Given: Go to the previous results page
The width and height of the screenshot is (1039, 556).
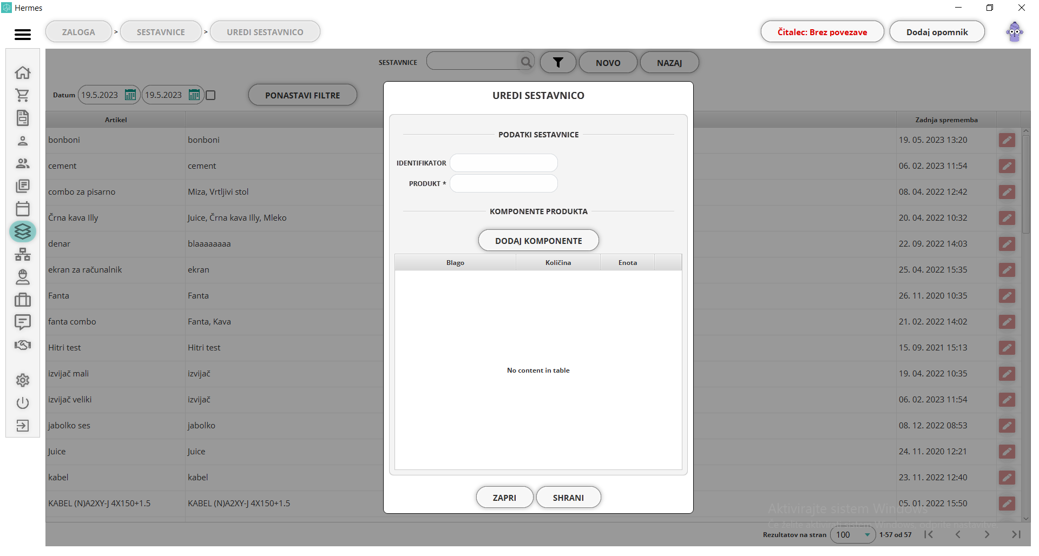Looking at the screenshot, I should point(958,534).
